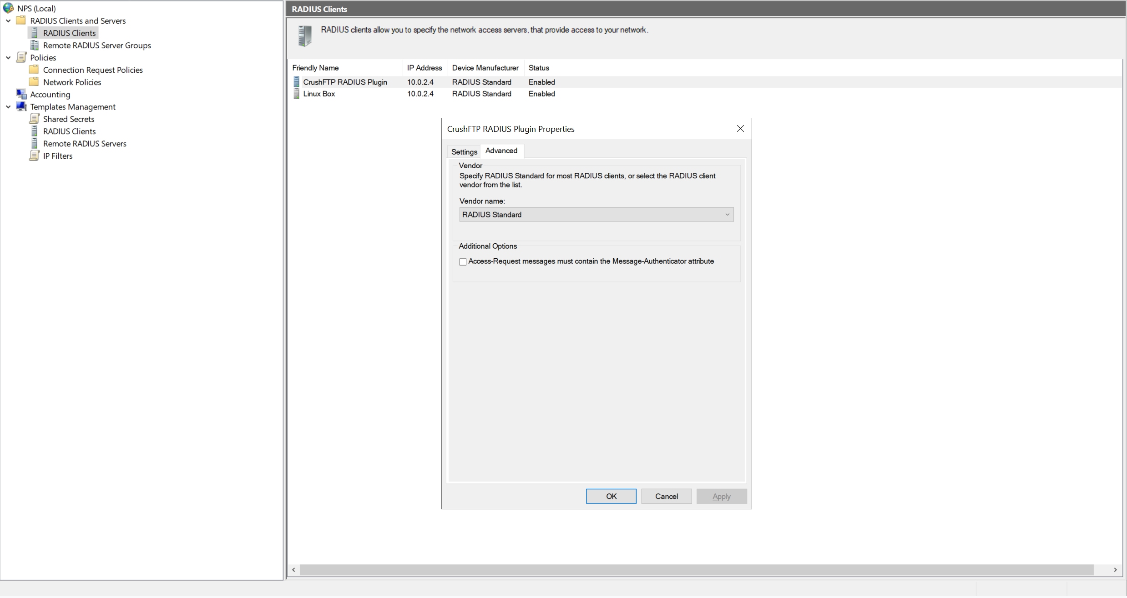Click the Network Policies folder icon
This screenshot has height=598, width=1127.
(34, 82)
